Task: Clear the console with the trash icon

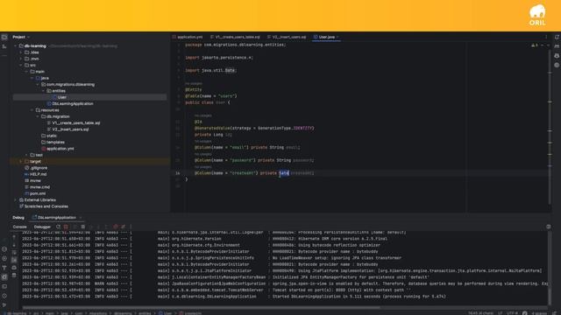Action: [x=14, y=275]
